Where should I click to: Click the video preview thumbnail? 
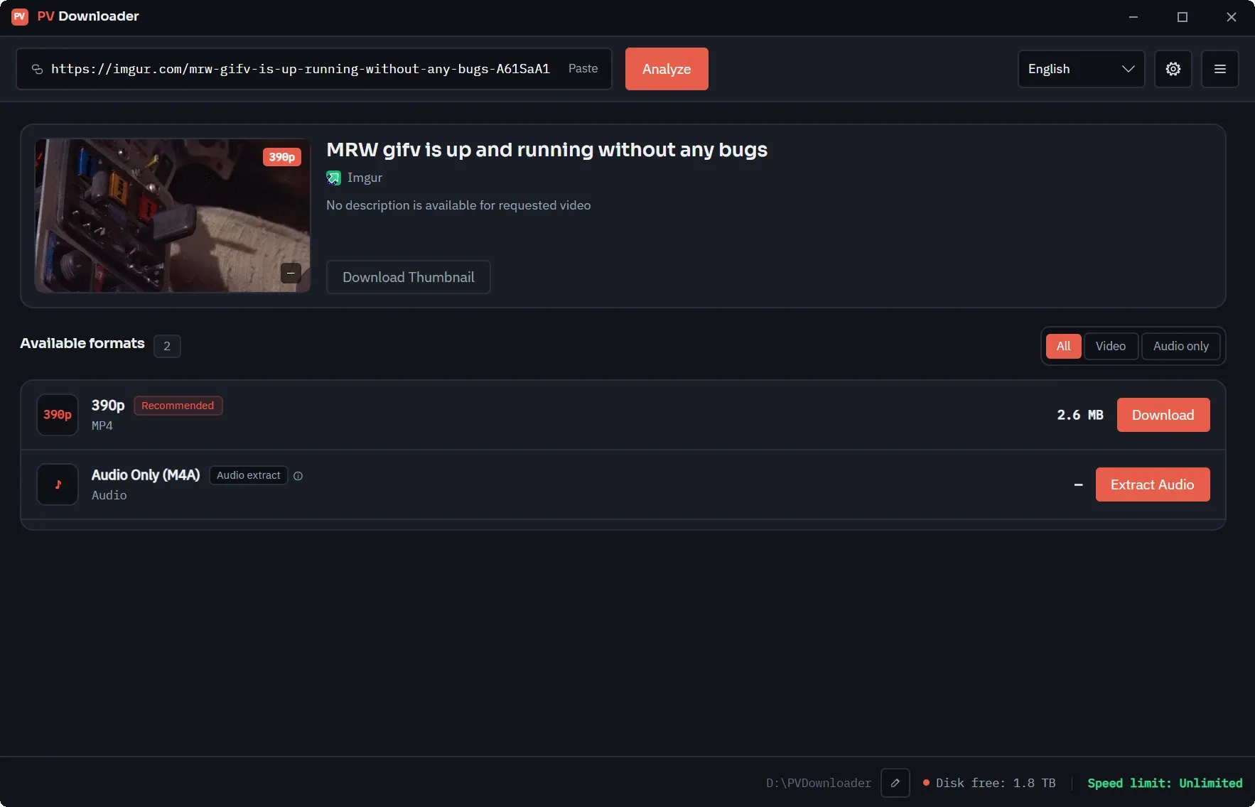(x=173, y=215)
